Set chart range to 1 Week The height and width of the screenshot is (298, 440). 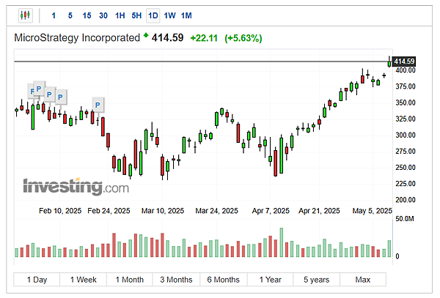tap(84, 280)
